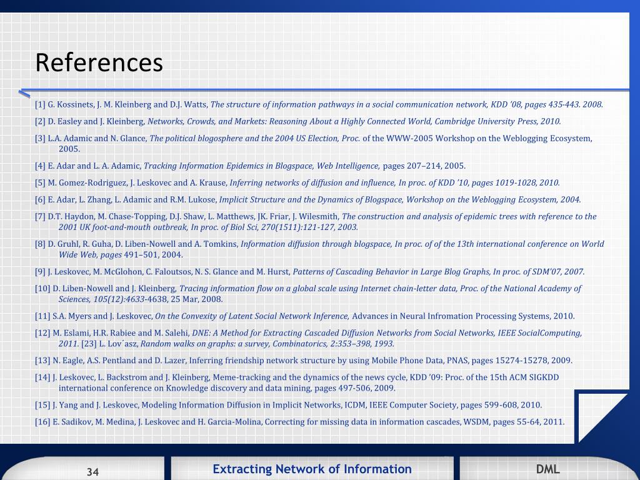Select reference [8] Information diffusion through blogspace
The image size is (640, 480).
(x=319, y=249)
